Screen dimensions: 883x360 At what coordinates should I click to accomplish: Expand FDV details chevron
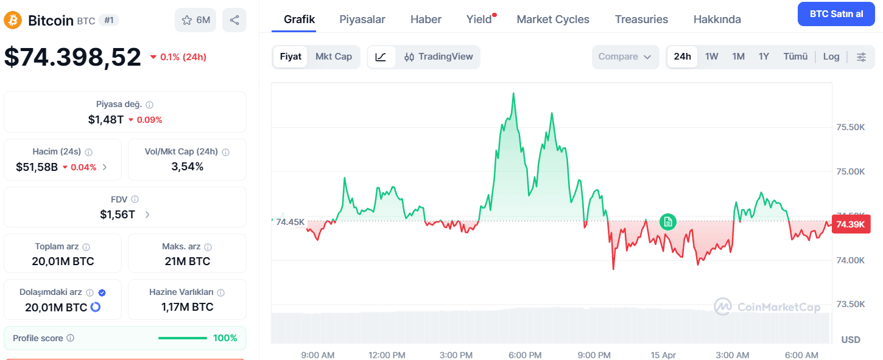coord(147,214)
